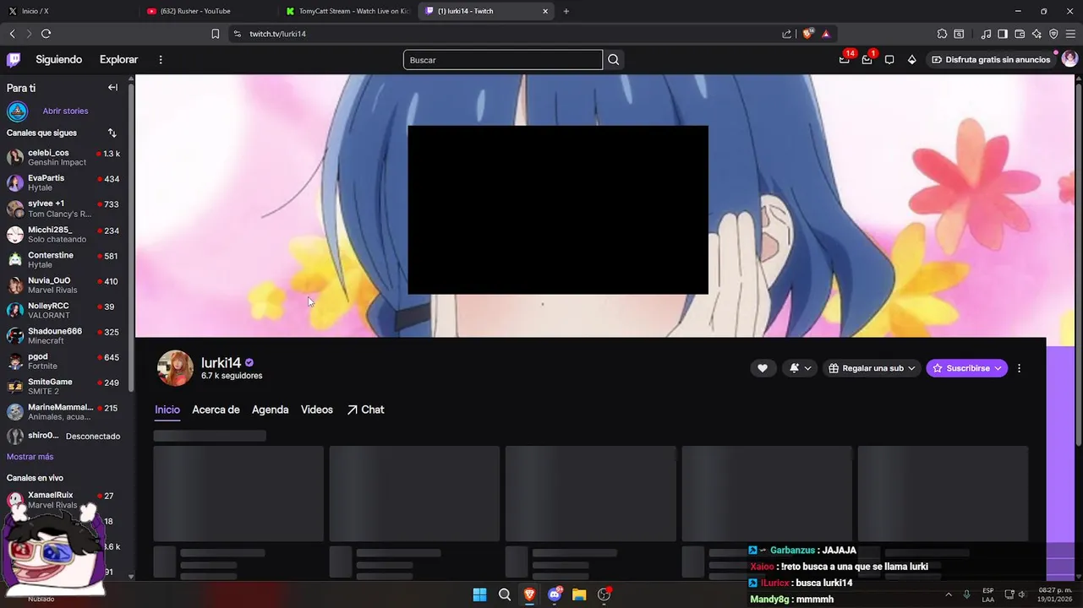Switch to the TomyCatt Stream Kick tab
1083x608 pixels.
(x=347, y=11)
